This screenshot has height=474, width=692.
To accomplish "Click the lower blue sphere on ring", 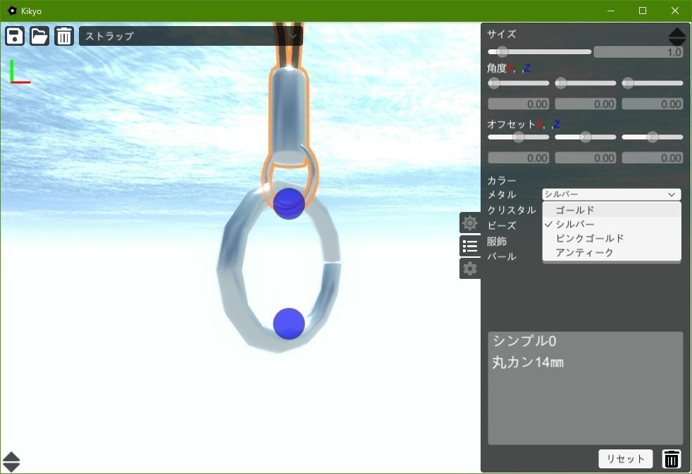I will [x=289, y=324].
